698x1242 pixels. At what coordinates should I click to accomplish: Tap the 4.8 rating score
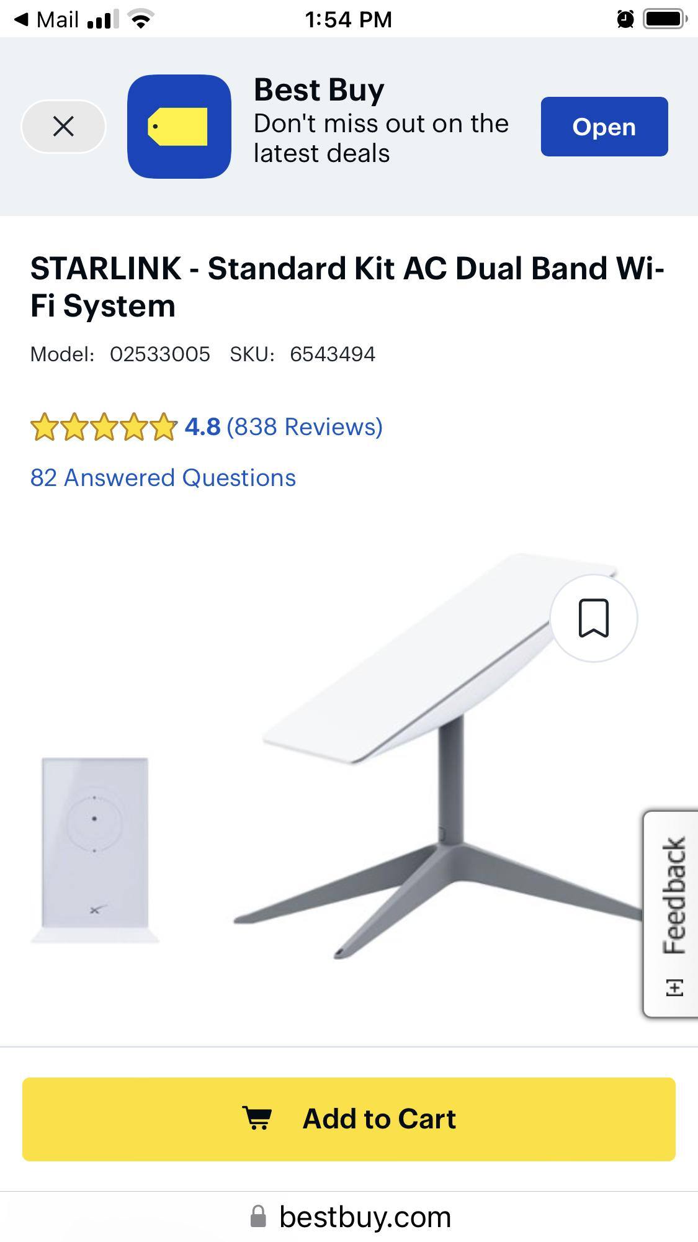[202, 427]
